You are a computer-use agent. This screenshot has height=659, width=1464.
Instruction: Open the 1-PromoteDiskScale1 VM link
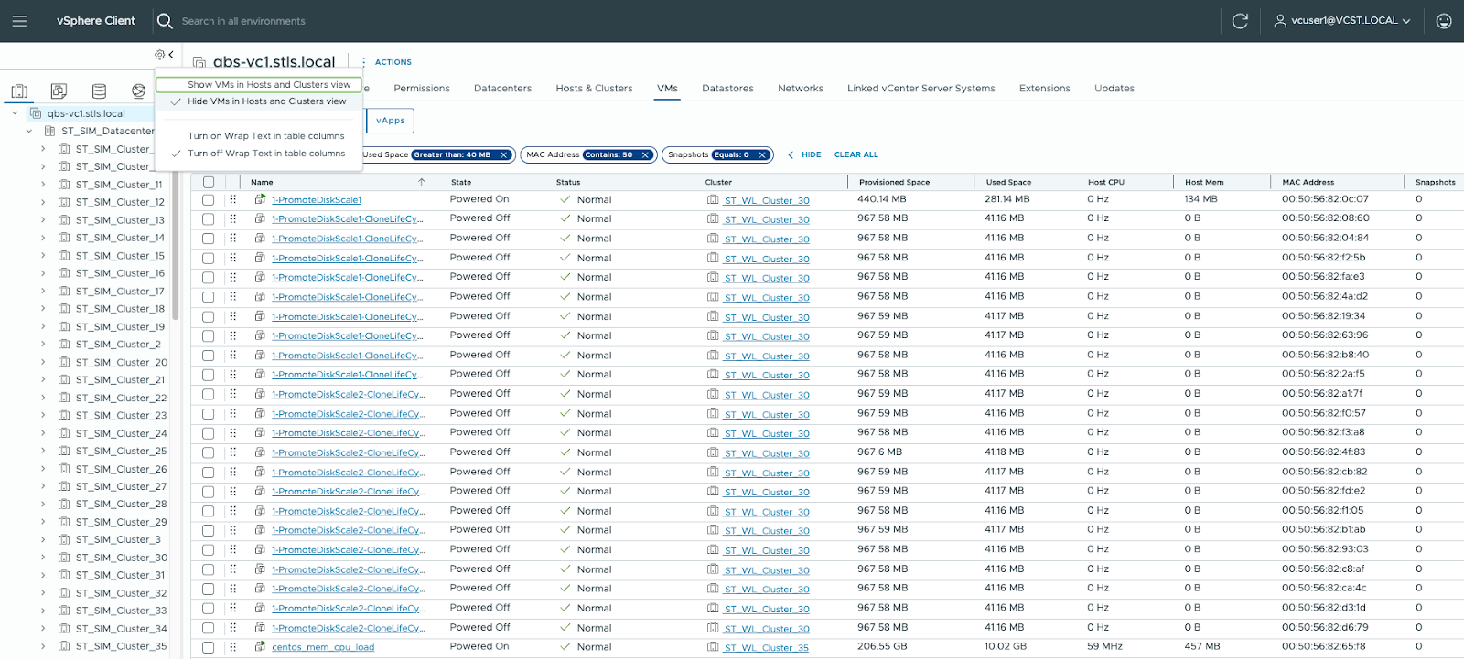tap(317, 200)
